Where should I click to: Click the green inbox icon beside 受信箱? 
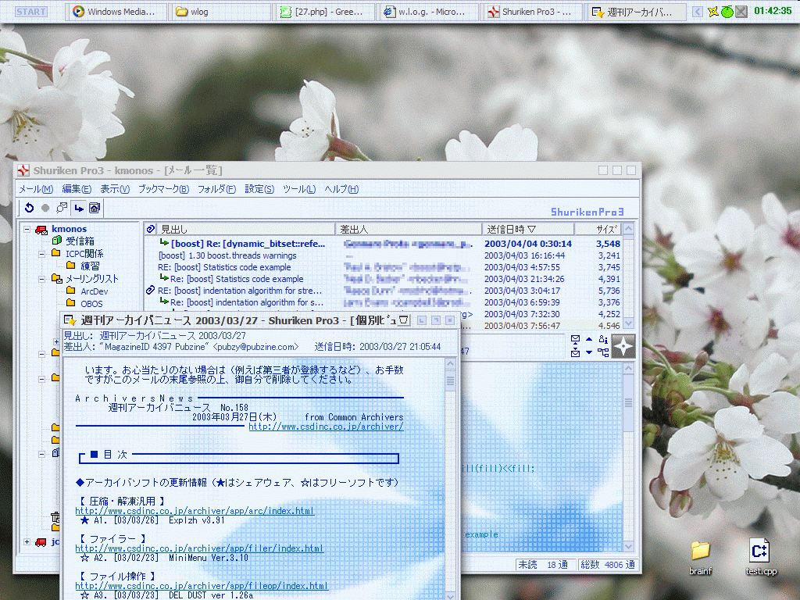56,241
